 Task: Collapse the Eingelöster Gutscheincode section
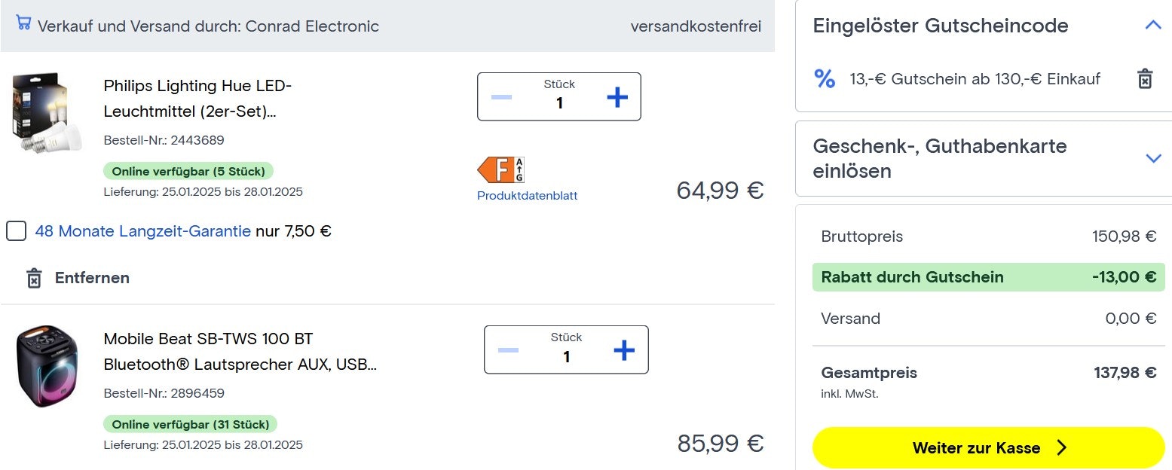(x=1152, y=26)
